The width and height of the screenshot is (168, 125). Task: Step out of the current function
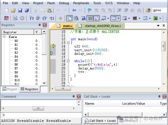45,18
